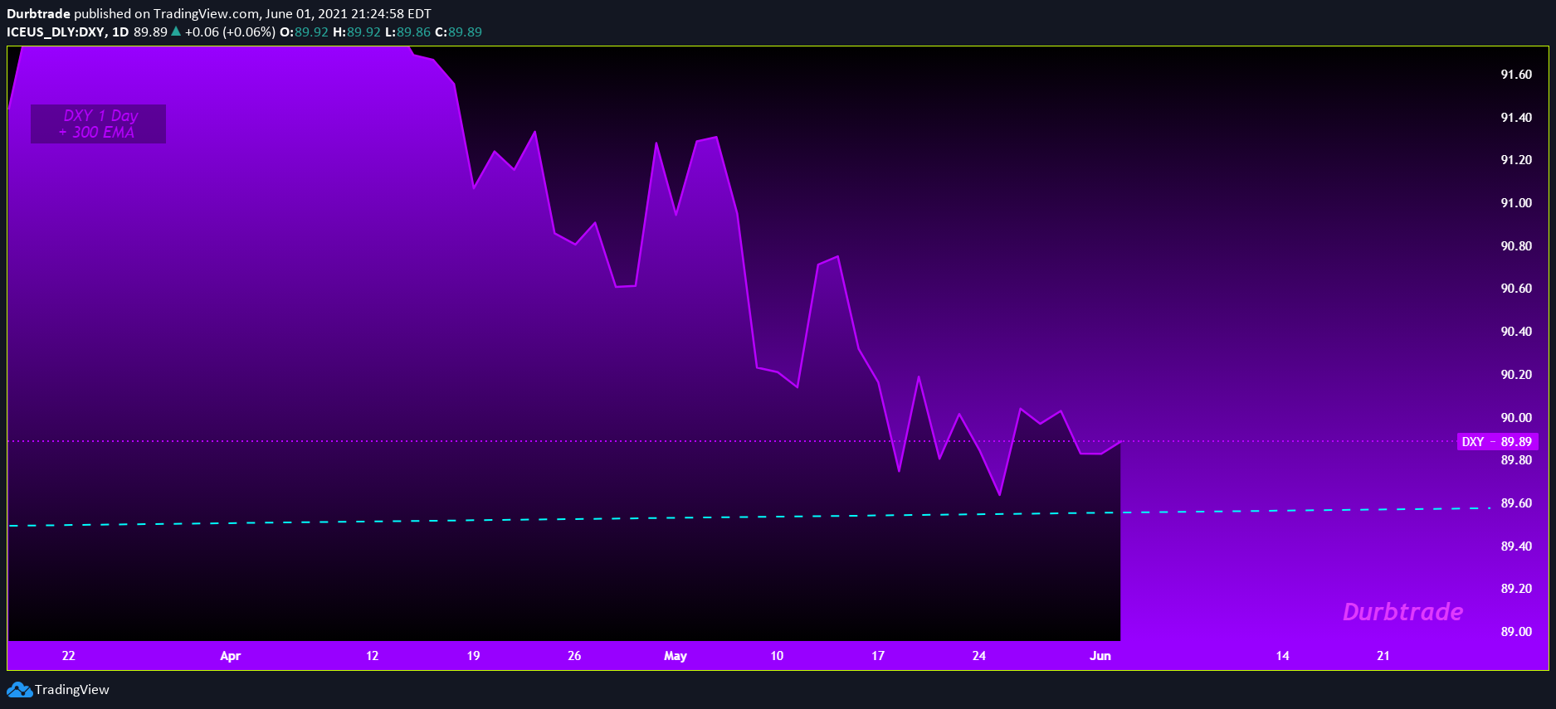Screen dimensions: 1556x709
Task: Click the Apr label on time axis
Action: [230, 656]
